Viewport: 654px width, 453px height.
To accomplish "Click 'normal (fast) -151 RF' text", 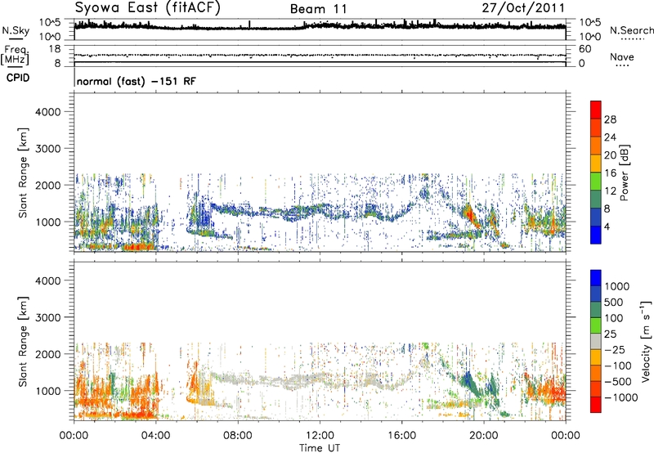I will click(x=136, y=81).
